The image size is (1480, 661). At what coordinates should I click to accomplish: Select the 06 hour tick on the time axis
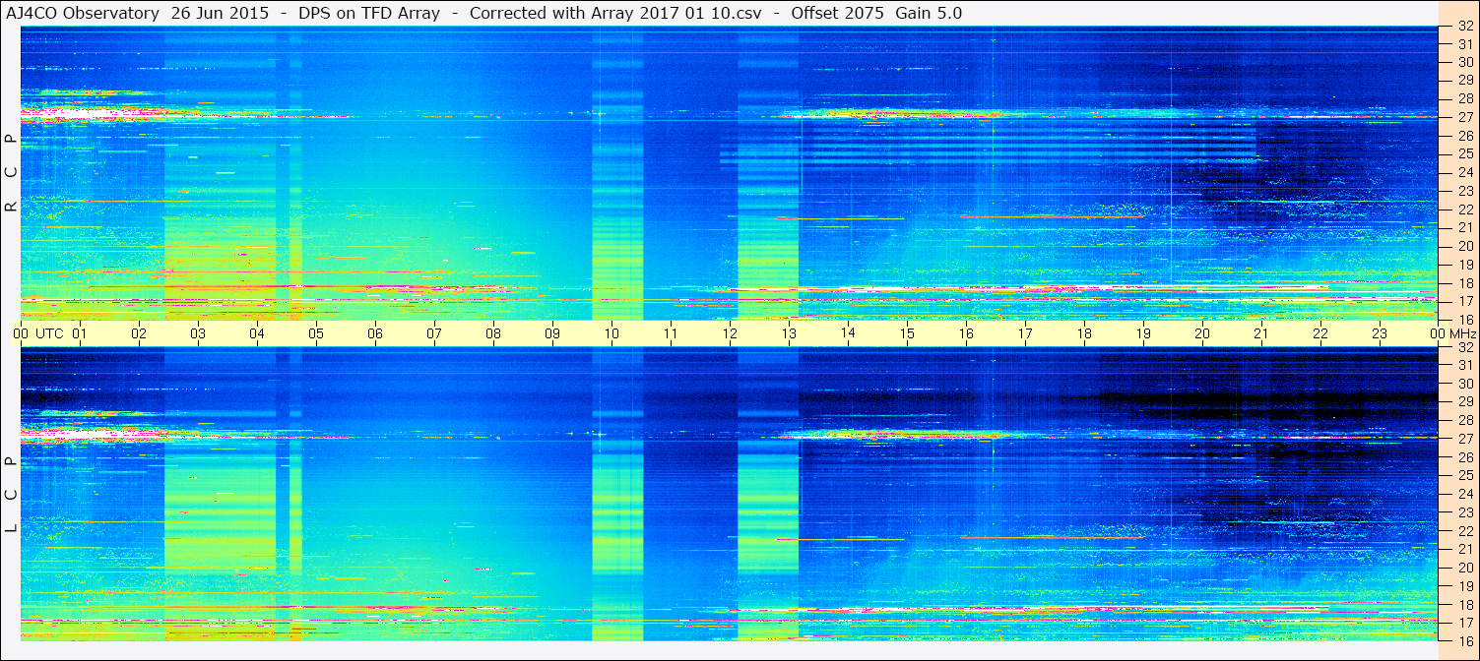(x=375, y=333)
